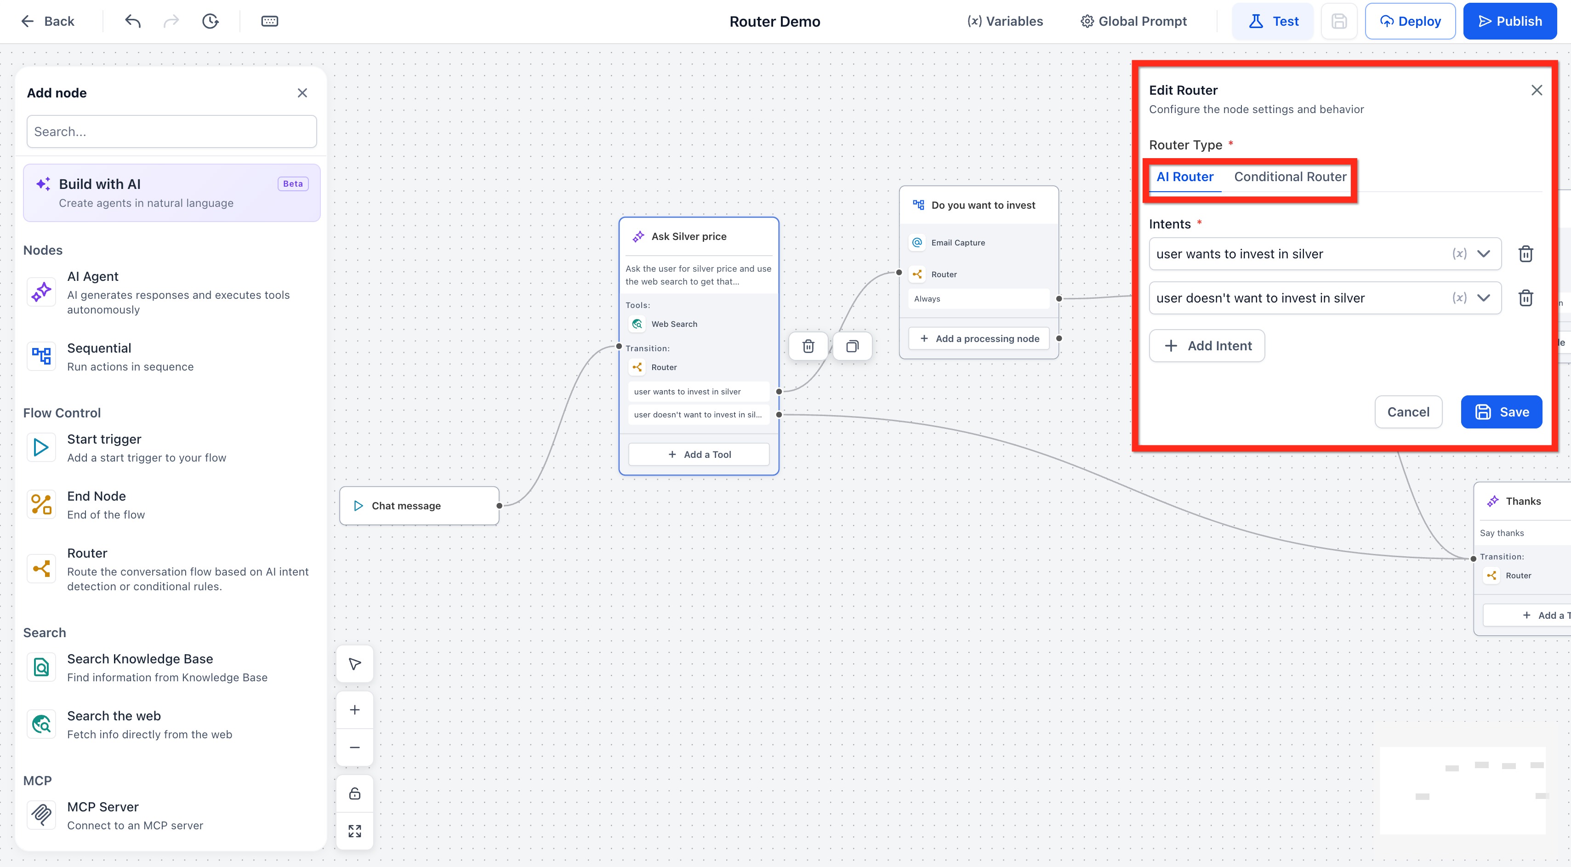Image resolution: width=1571 pixels, height=867 pixels.
Task: Delete the 'user wants to invest in silver' intent
Action: click(x=1525, y=254)
